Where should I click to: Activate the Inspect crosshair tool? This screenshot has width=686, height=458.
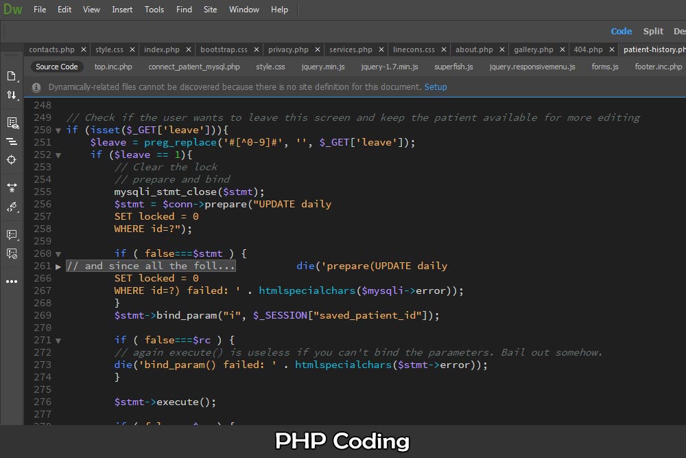click(12, 160)
